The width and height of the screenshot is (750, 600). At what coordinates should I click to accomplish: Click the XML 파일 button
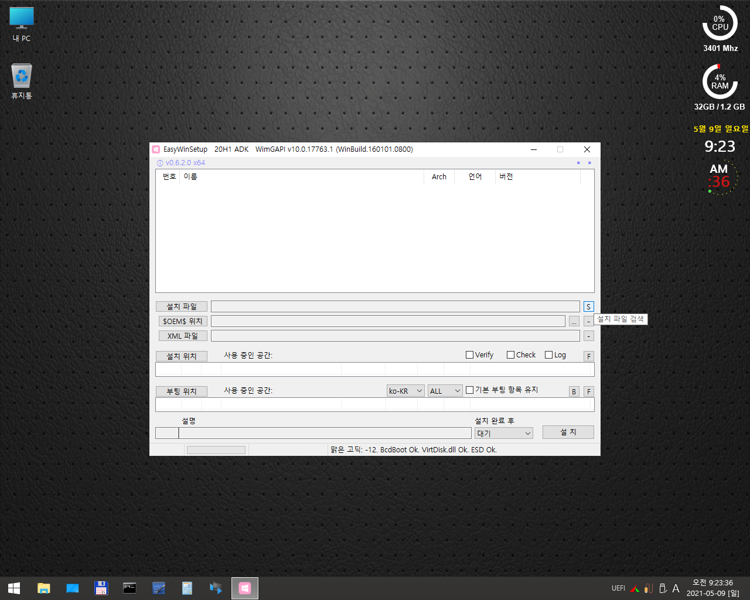[x=183, y=336]
